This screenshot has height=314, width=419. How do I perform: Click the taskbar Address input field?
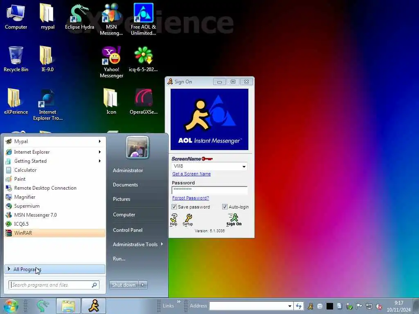248,306
